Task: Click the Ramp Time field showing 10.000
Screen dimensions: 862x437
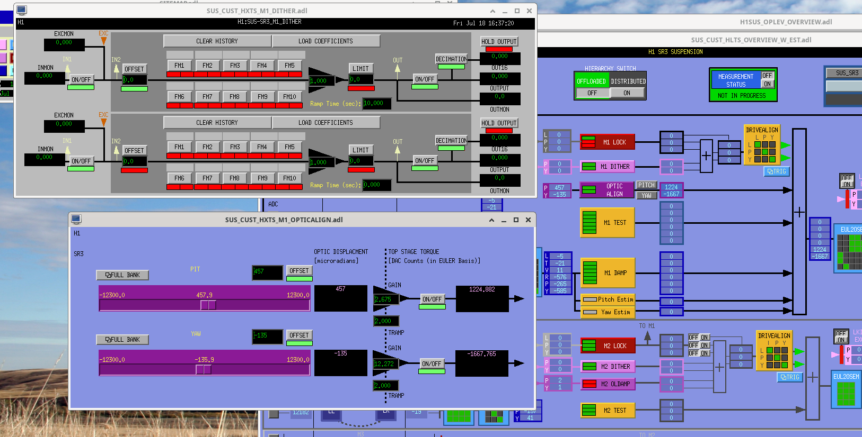Action: point(376,104)
